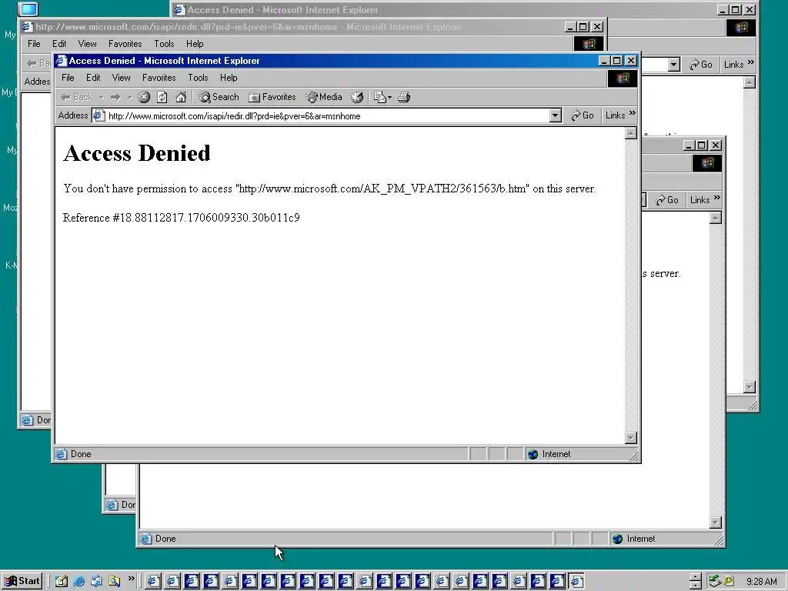Open the address dropdown in the topmost background window
788x591 pixels.
pyautogui.click(x=674, y=65)
